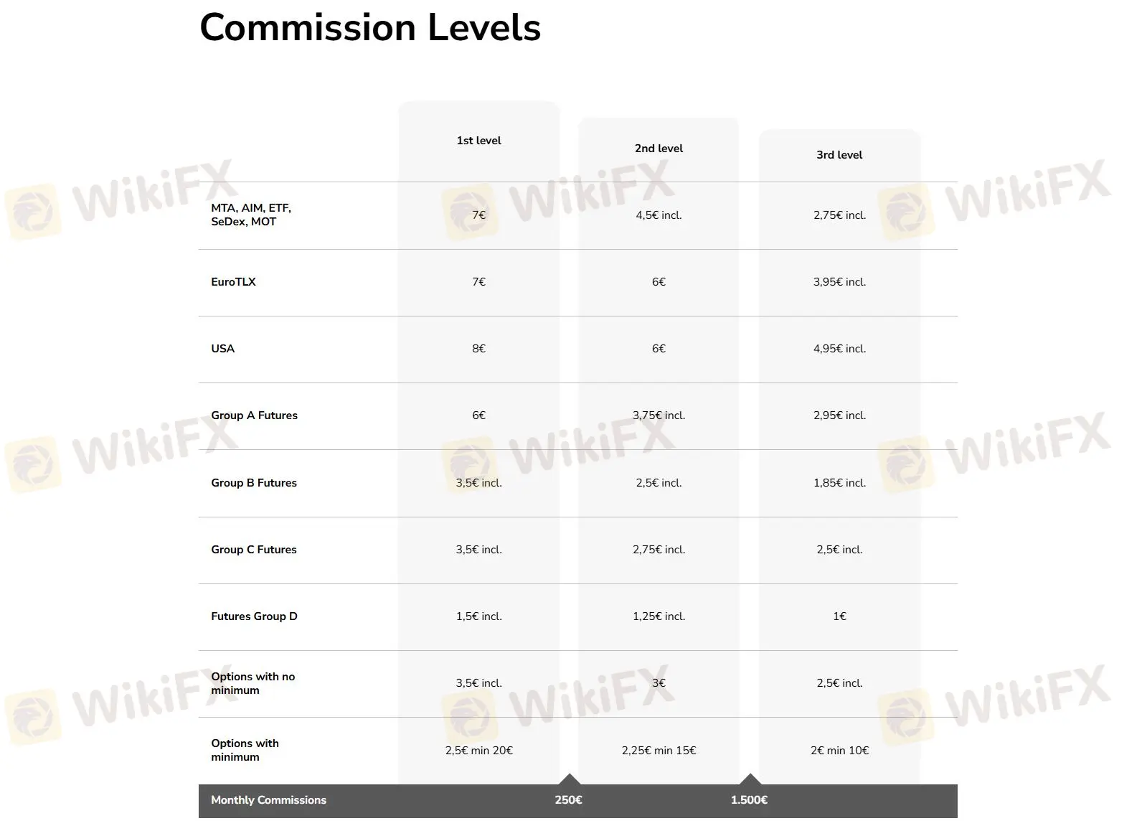Click the Commission Levels page heading
Viewport: 1142px width, 826px height.
click(x=369, y=27)
